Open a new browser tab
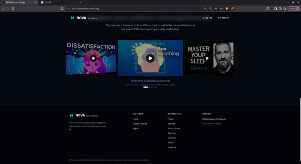Screen dimensions: 301x164 pos(80,2)
